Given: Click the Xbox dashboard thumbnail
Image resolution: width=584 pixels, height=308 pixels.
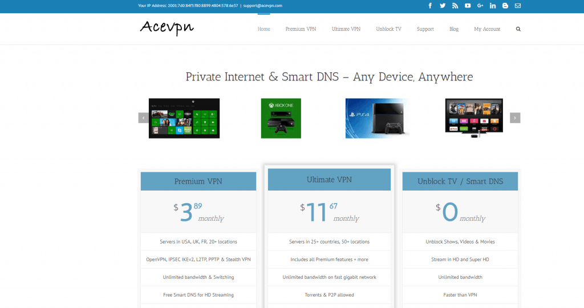Looking at the screenshot, I should coord(184,119).
